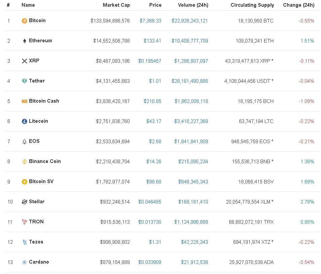Open the TRON name link
Image resolution: width=321 pixels, height=274 pixels.
(x=36, y=222)
